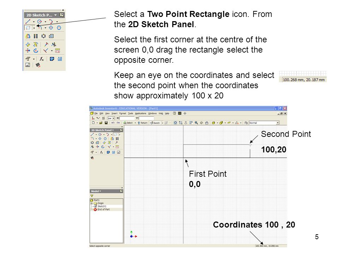The width and height of the screenshot is (339, 254).
Task: Select the Extend tool in enlarged sketch panel
Action: [x=46, y=44]
